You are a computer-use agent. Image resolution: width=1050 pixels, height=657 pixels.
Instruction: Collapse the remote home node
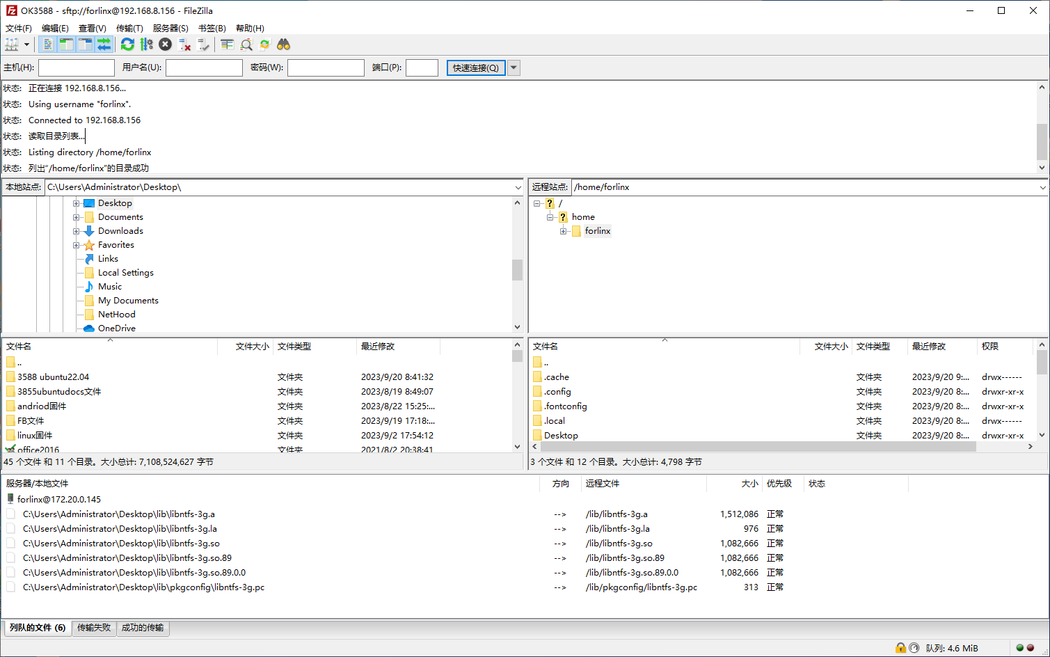click(550, 217)
